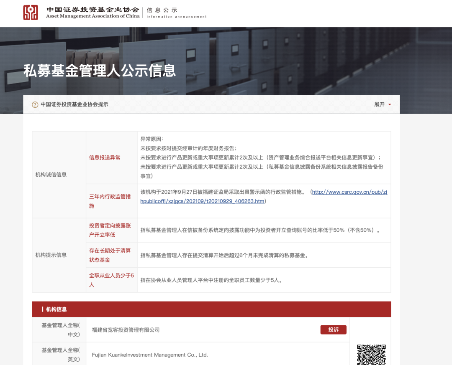
Task: Click company name 福建省宽客投资管理有限公司
Action: [126, 330]
